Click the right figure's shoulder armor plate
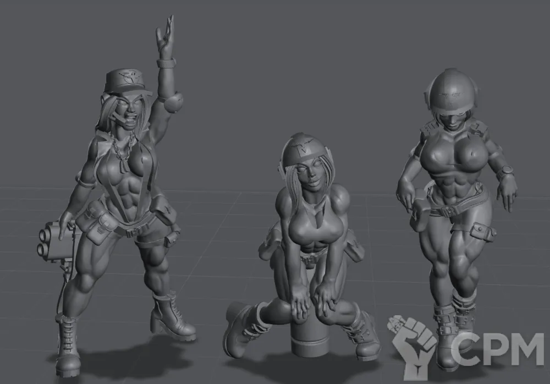Image resolution: width=550 pixels, height=384 pixels. (x=428, y=130)
